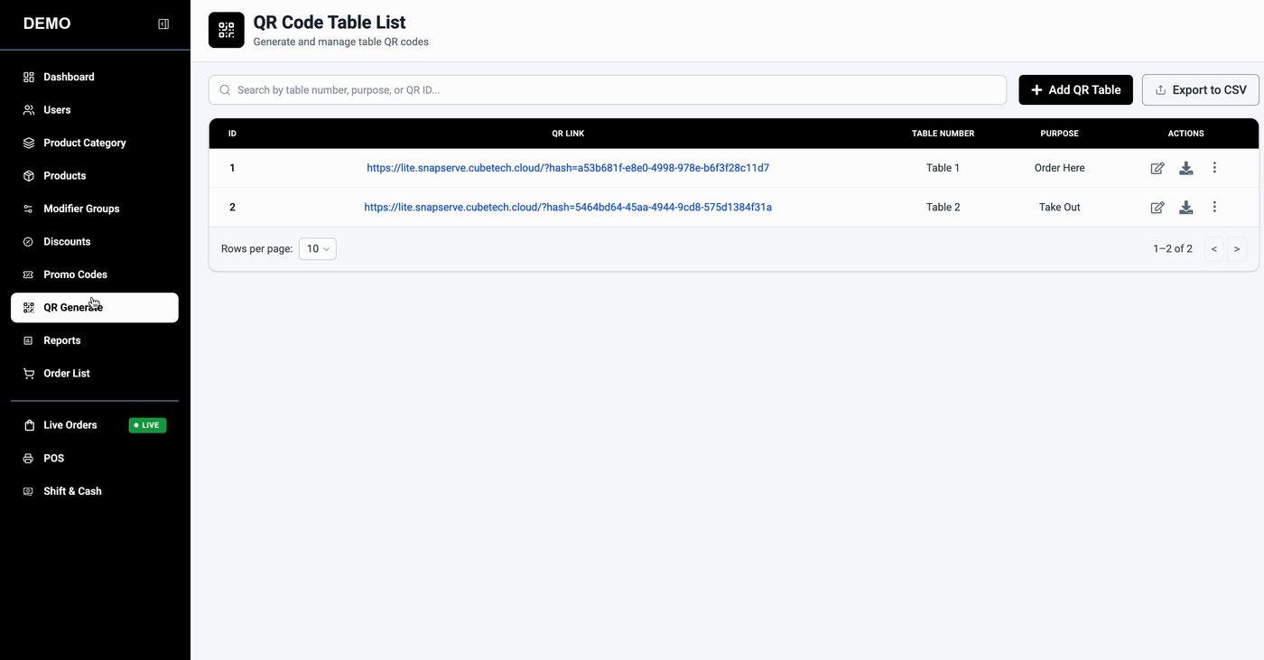This screenshot has height=660, width=1264.
Task: Click the 1–2 of 2 pagination text
Action: [1173, 249]
